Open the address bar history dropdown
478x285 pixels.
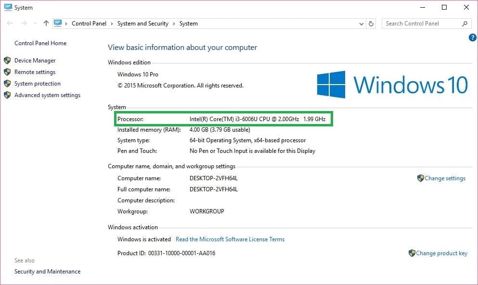(361, 24)
